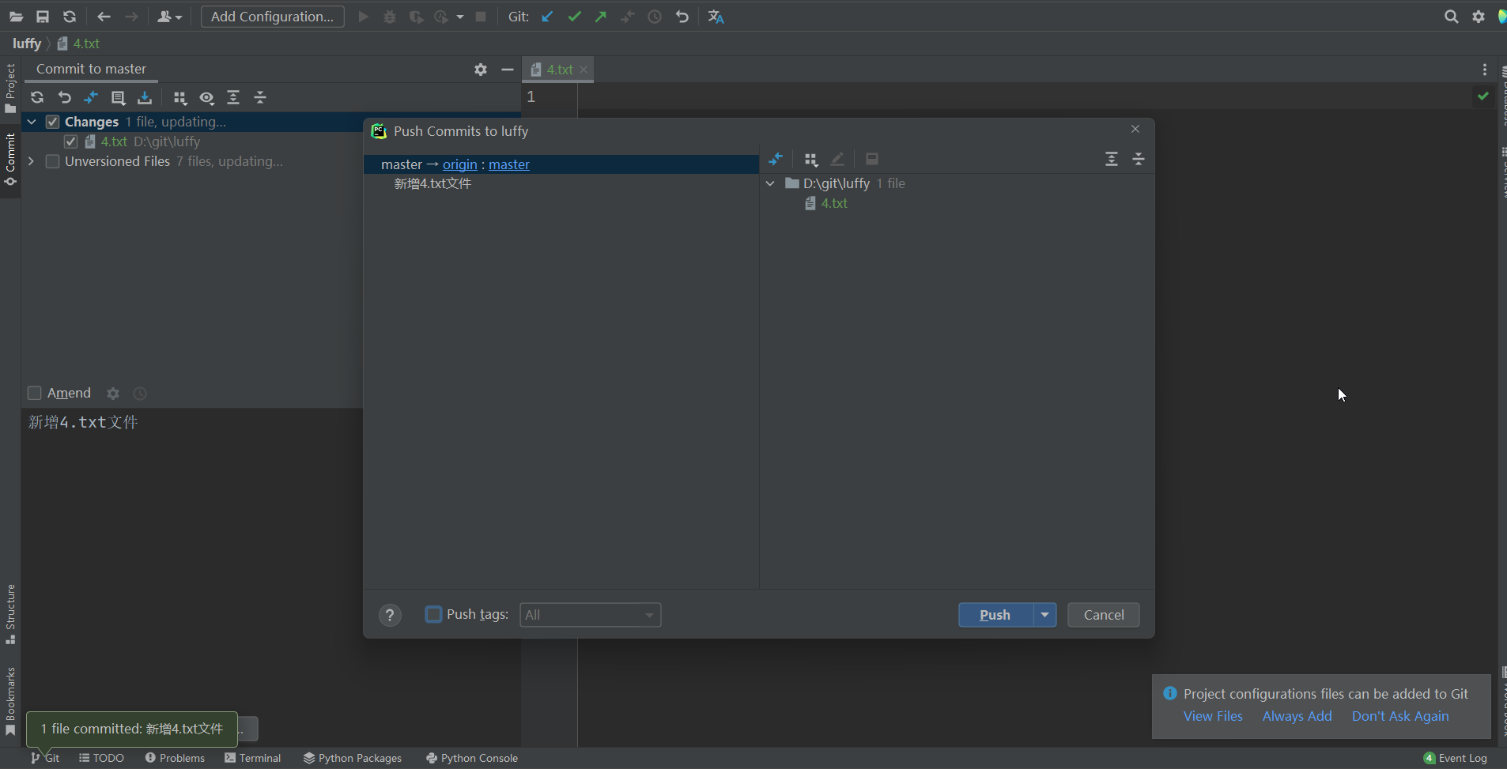Click Add Configuration button
The image size is (1507, 769).
[x=273, y=17]
